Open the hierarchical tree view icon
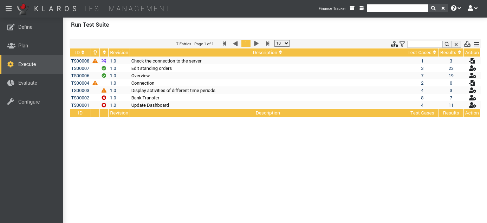Screen dimensions: 487x223 pyautogui.click(x=394, y=44)
